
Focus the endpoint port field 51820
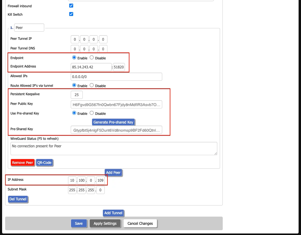[119, 67]
